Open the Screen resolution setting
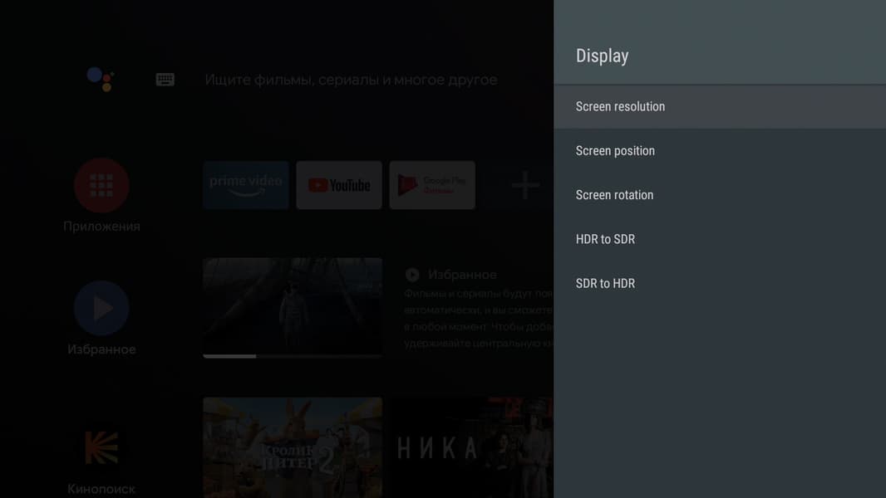Image resolution: width=886 pixels, height=498 pixels. 719,106
